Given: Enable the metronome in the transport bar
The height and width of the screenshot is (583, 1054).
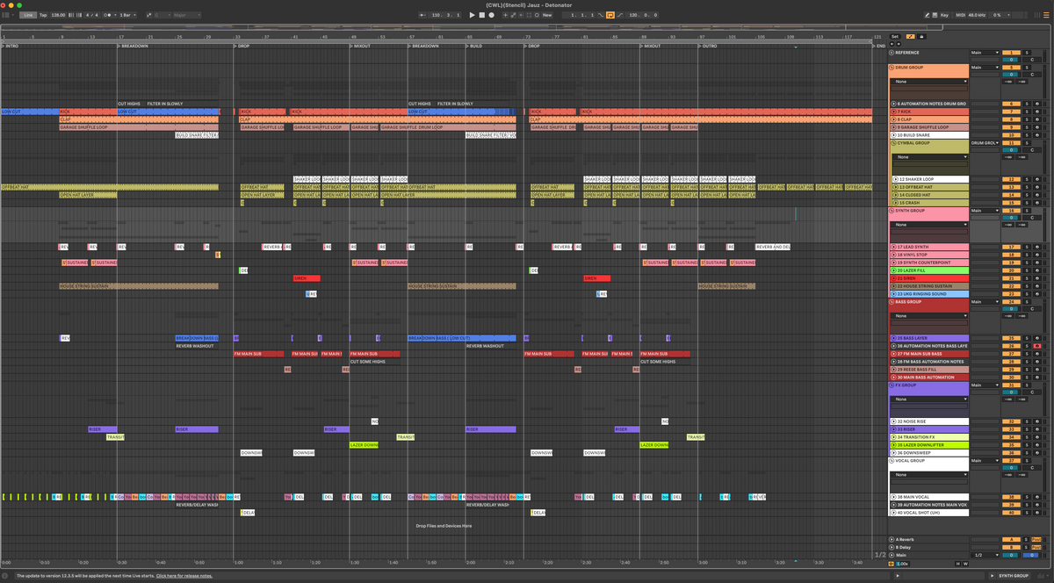Looking at the screenshot, I should click(106, 15).
